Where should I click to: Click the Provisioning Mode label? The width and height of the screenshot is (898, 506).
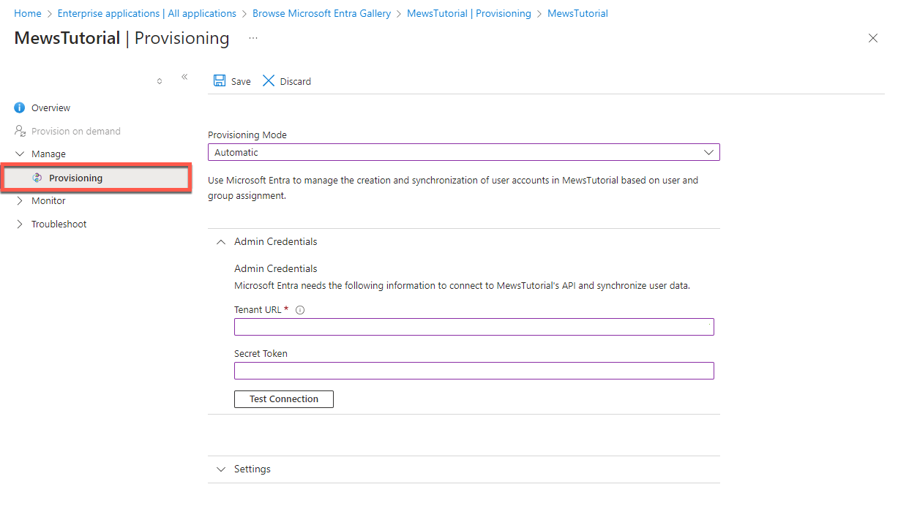click(247, 135)
